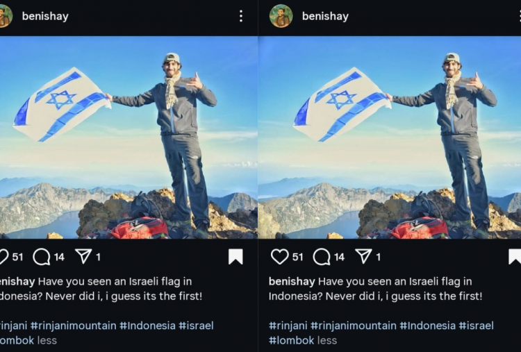Image resolution: width=521 pixels, height=352 pixels.
Task: Open the #Indonesia hashtag in left caption
Action: point(147,326)
